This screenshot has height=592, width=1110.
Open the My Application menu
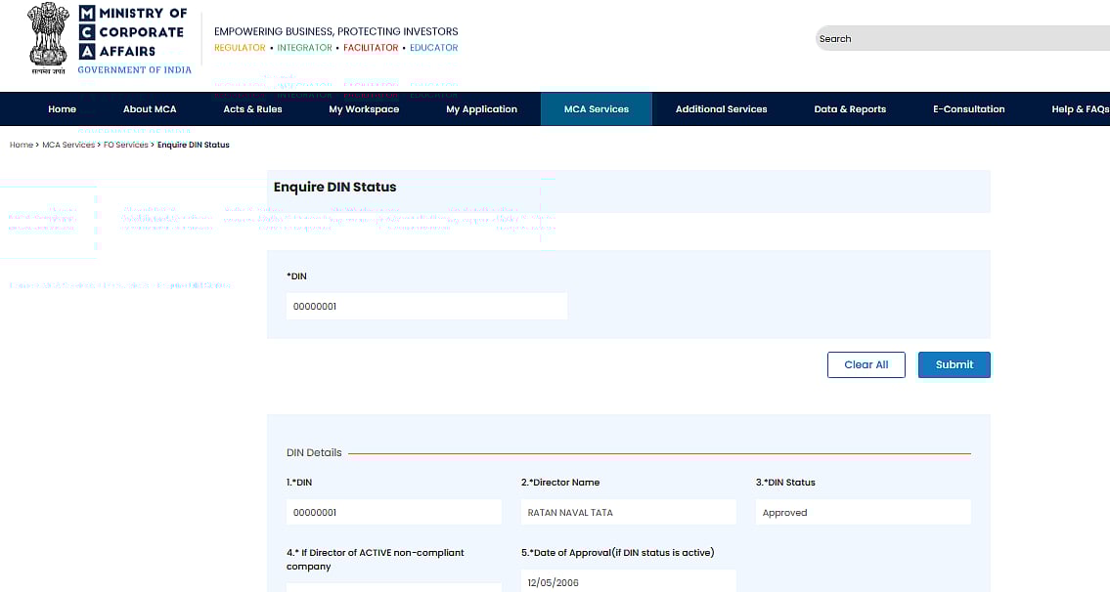[481, 109]
